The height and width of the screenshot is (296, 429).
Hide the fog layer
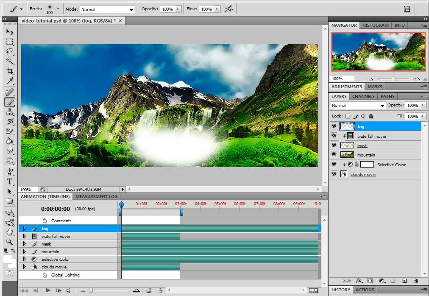pyautogui.click(x=334, y=126)
